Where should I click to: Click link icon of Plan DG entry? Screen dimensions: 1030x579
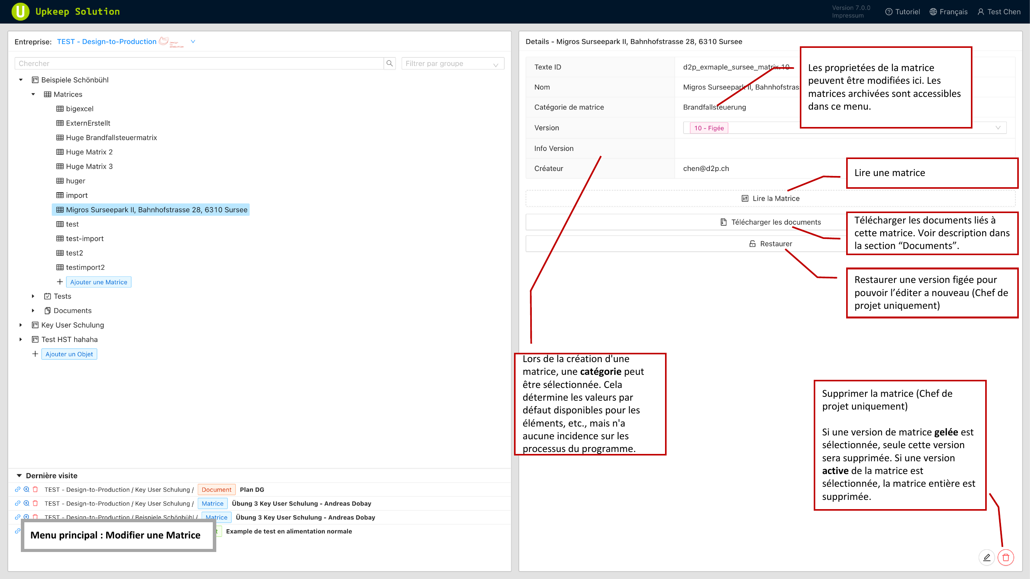(x=18, y=489)
